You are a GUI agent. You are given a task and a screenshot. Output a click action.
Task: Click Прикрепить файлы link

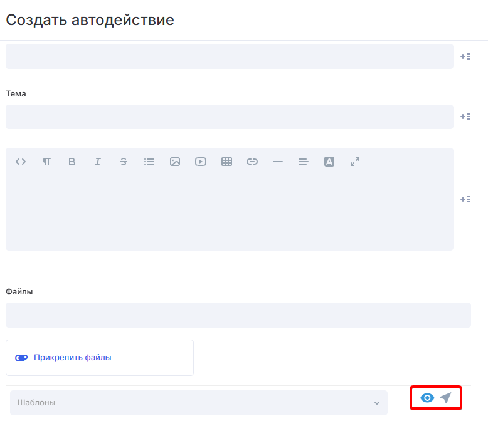point(73,358)
